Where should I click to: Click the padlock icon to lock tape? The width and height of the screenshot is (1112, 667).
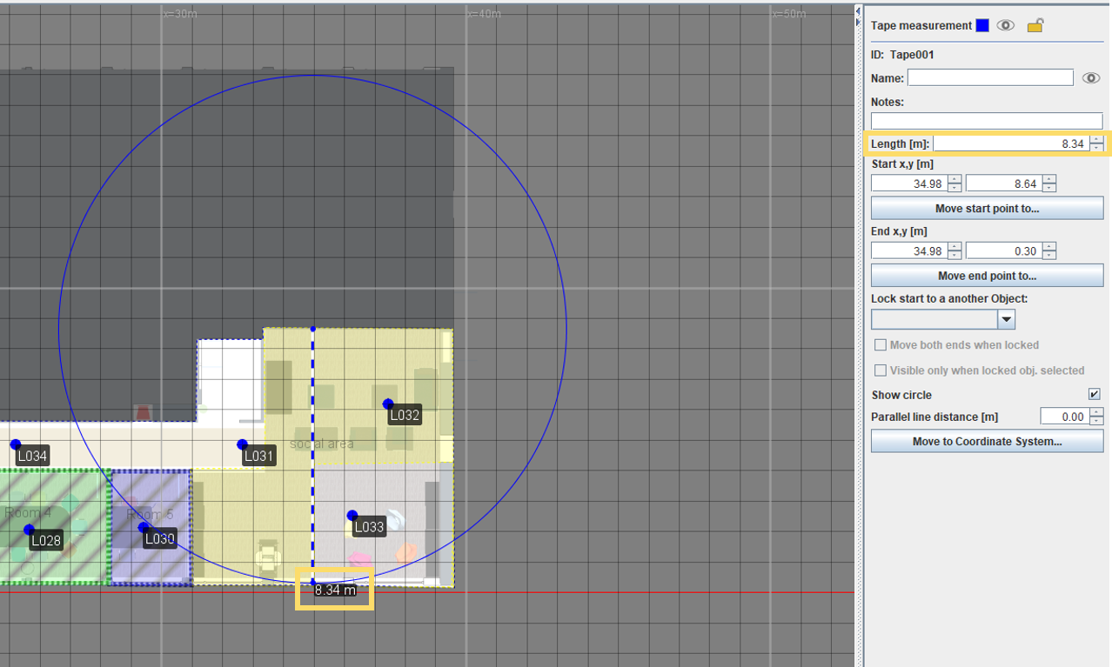(1035, 26)
